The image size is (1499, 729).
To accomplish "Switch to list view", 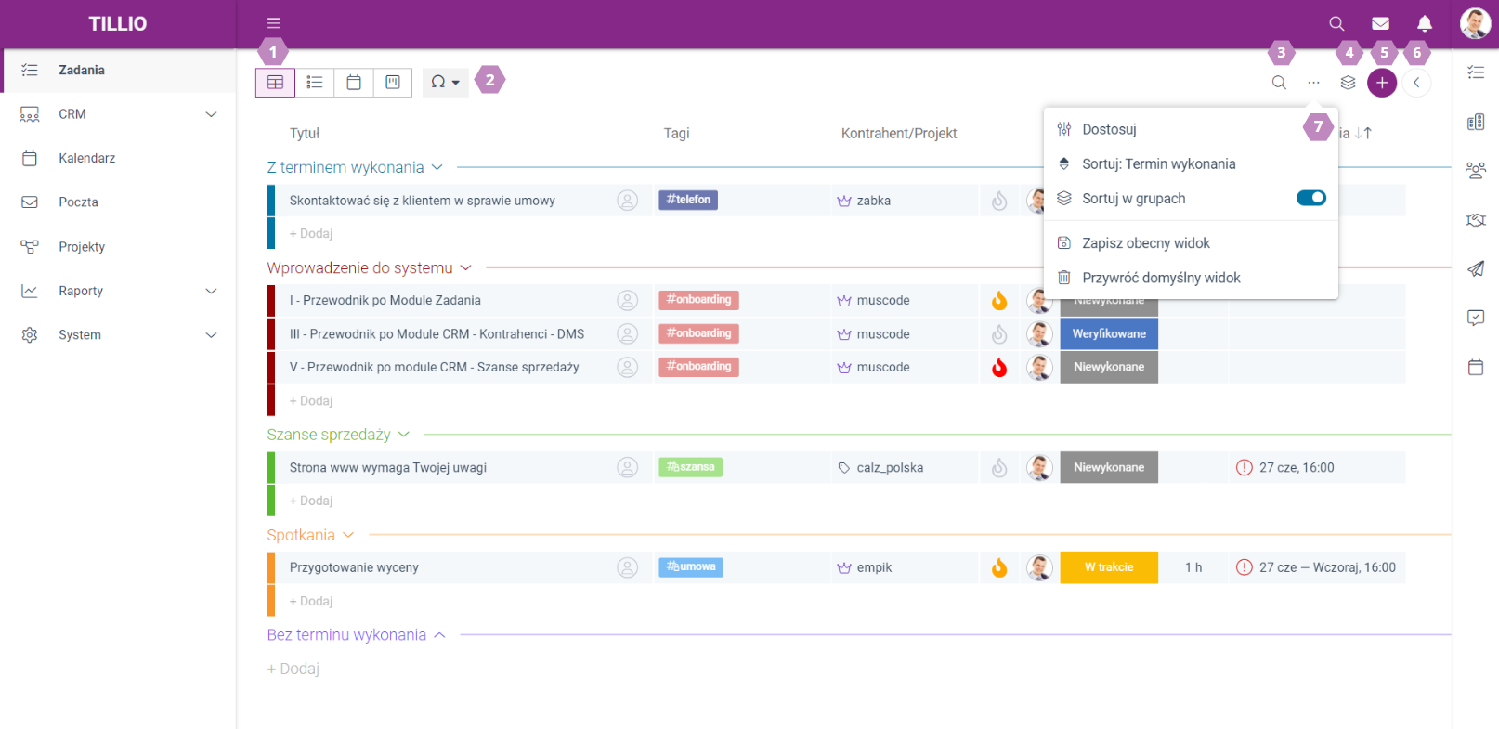I will [x=315, y=82].
